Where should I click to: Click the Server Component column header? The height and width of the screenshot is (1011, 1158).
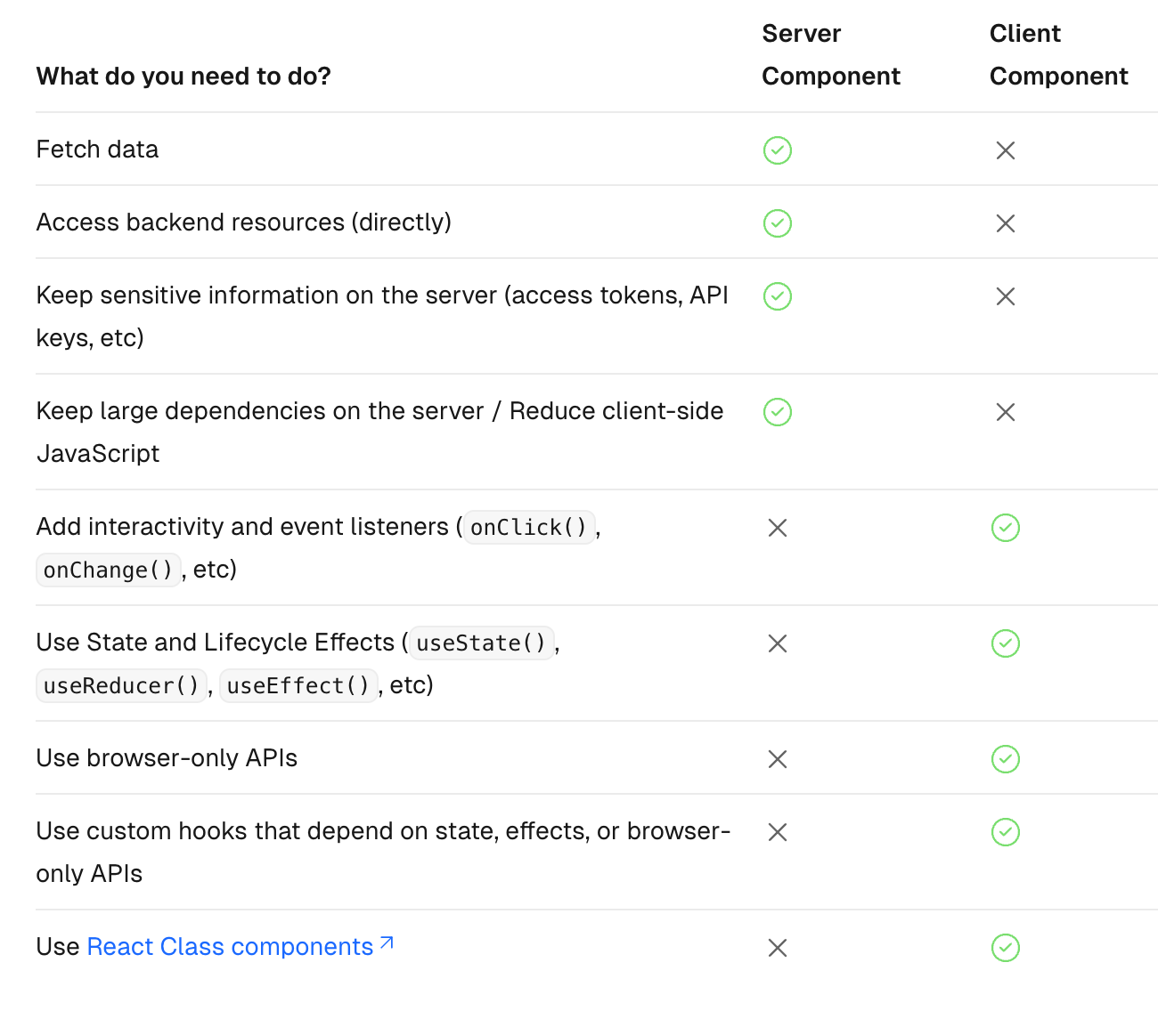tap(830, 55)
